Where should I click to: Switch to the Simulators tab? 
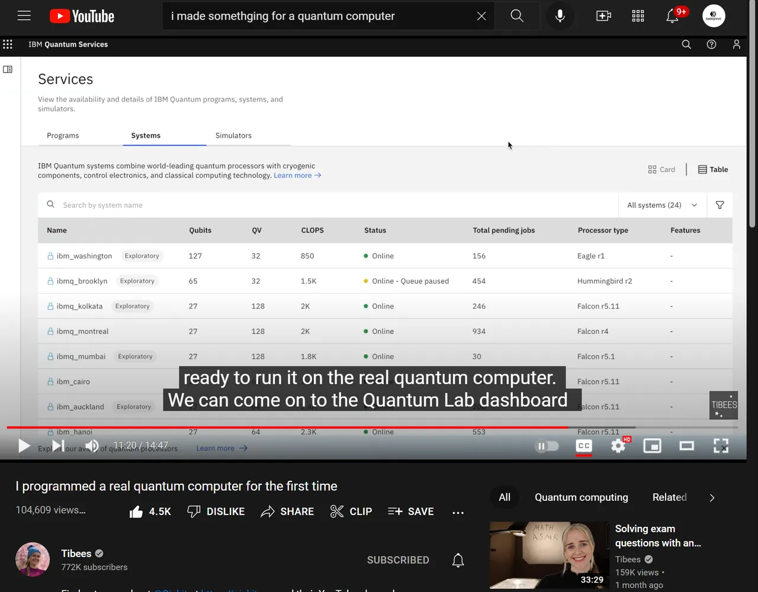[x=233, y=136]
